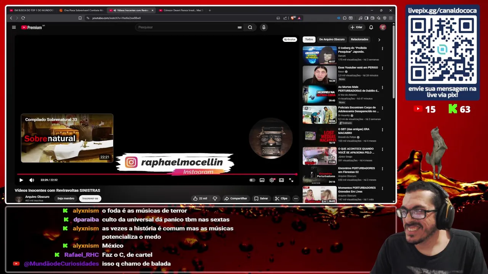
Task: Click the Criar create button
Action: point(356,27)
